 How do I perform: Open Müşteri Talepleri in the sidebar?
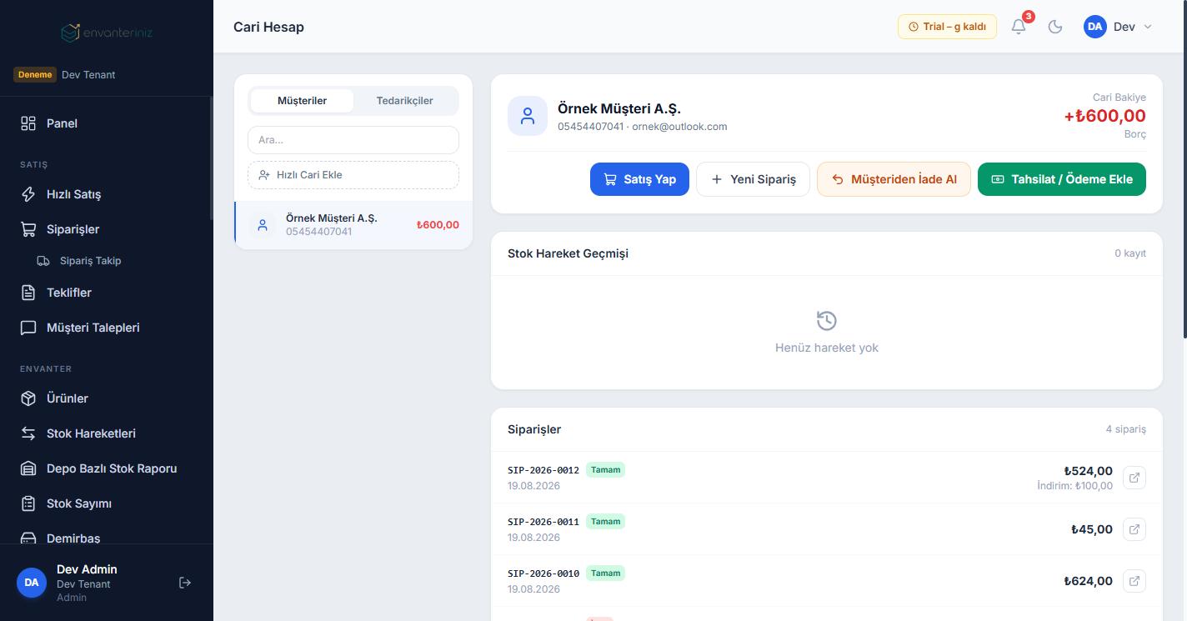107,328
